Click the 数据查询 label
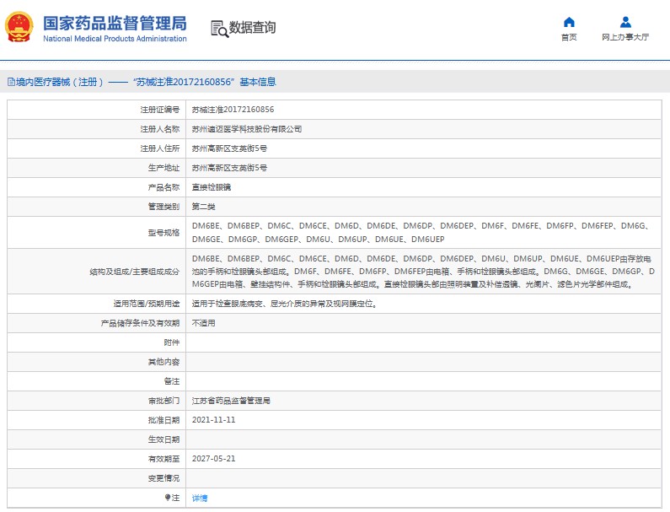 (x=252, y=28)
